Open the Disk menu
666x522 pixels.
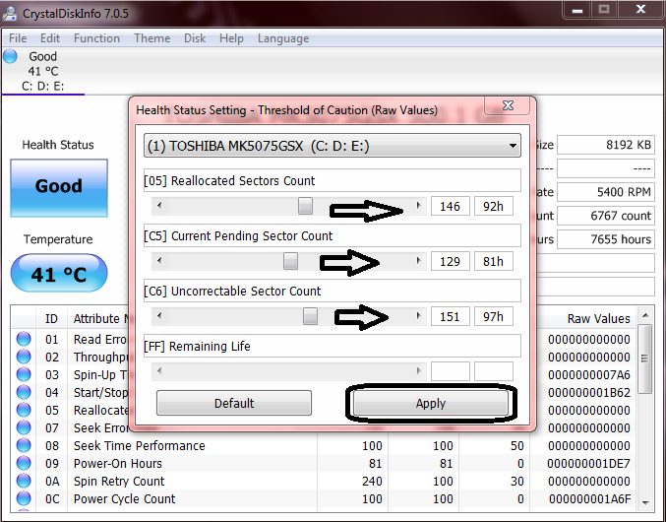click(x=195, y=38)
